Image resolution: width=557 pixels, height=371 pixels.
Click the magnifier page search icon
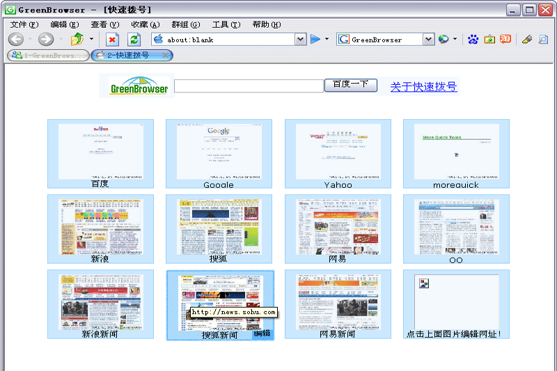(543, 40)
